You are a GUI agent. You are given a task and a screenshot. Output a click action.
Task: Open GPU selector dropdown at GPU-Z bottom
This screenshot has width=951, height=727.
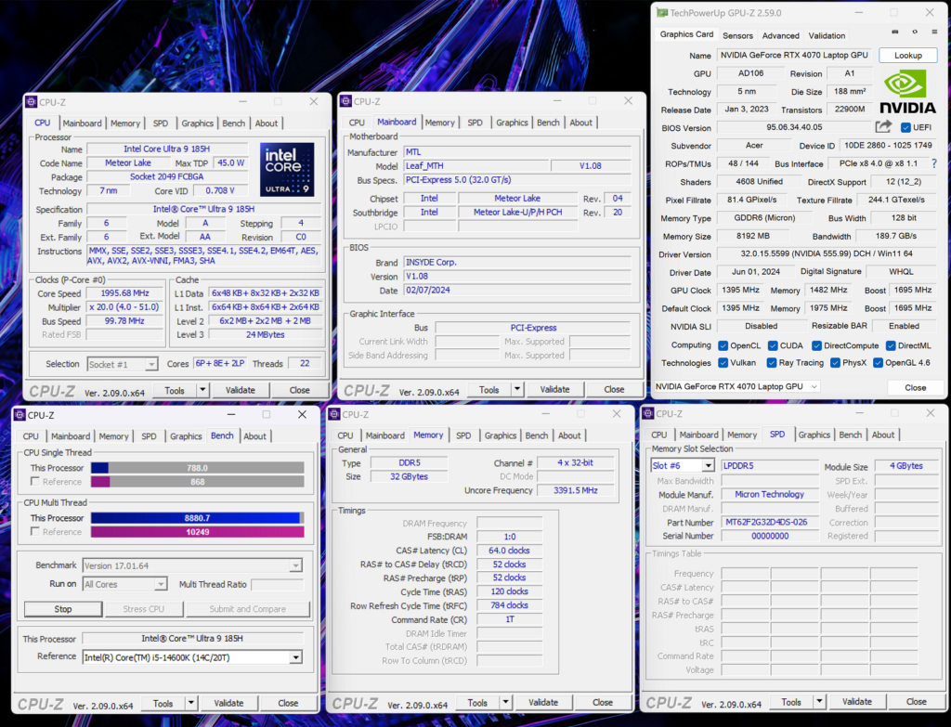coord(736,387)
